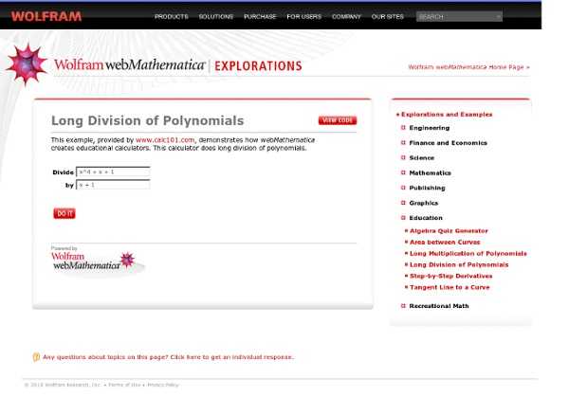Open Long Multiplication of Polynomials example

coord(468,253)
